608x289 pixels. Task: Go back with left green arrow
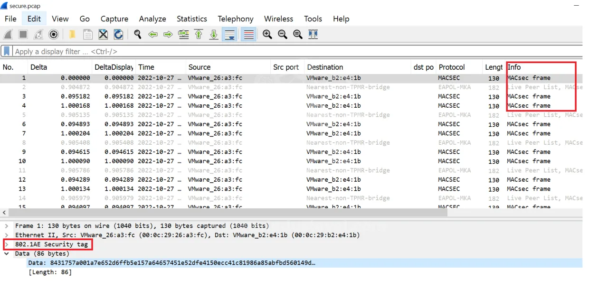(x=153, y=34)
